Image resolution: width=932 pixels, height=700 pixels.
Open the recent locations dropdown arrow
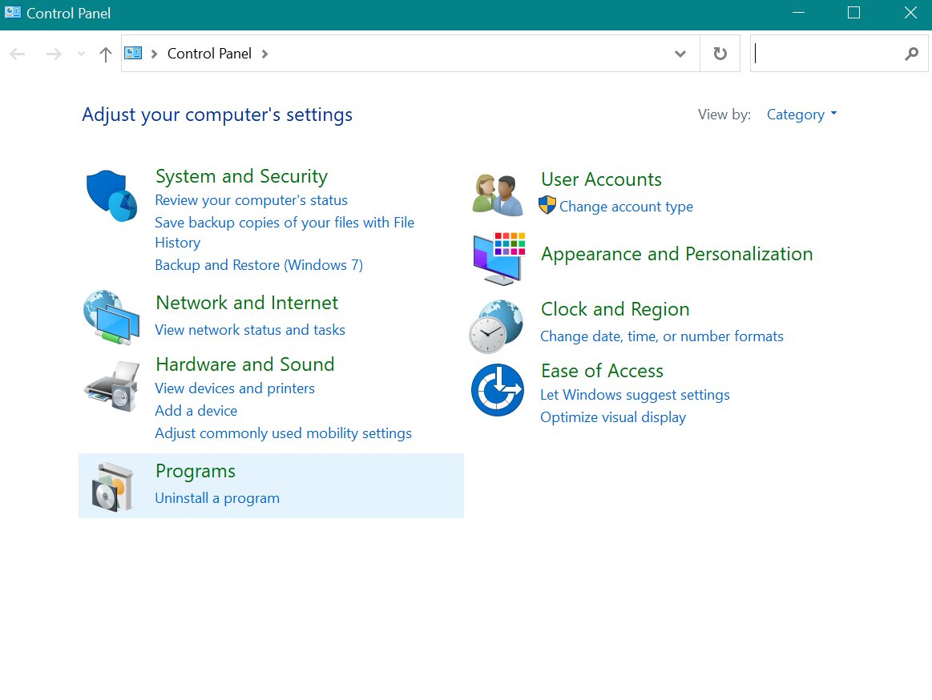tap(82, 54)
